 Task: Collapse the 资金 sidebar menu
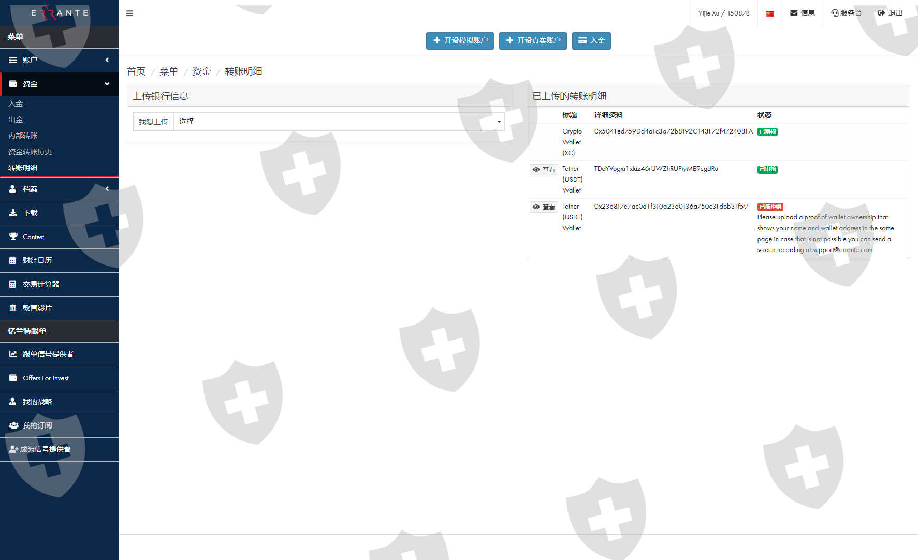60,84
